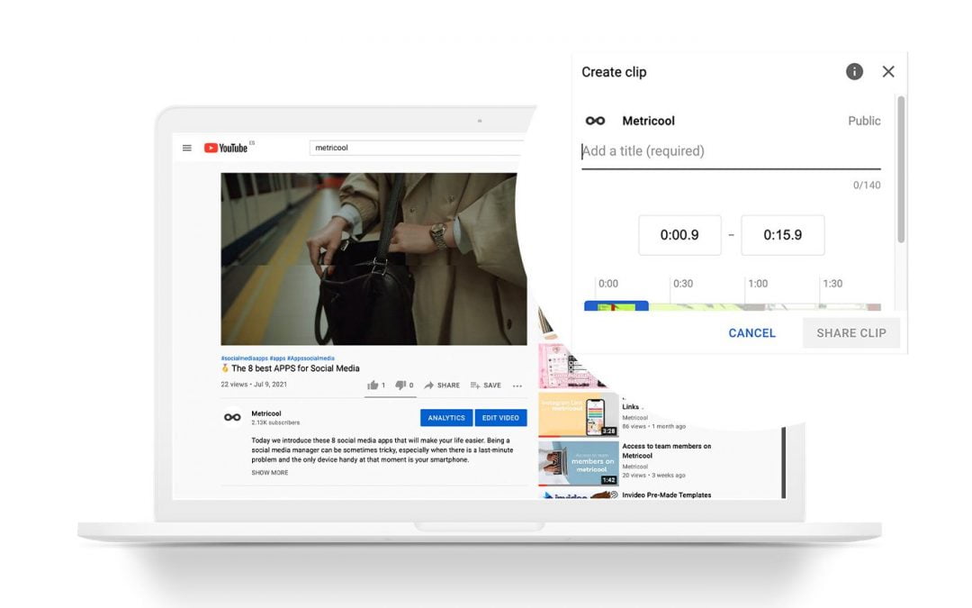Click the Create clip panel scrollbar
The image size is (972, 608).
[901, 168]
